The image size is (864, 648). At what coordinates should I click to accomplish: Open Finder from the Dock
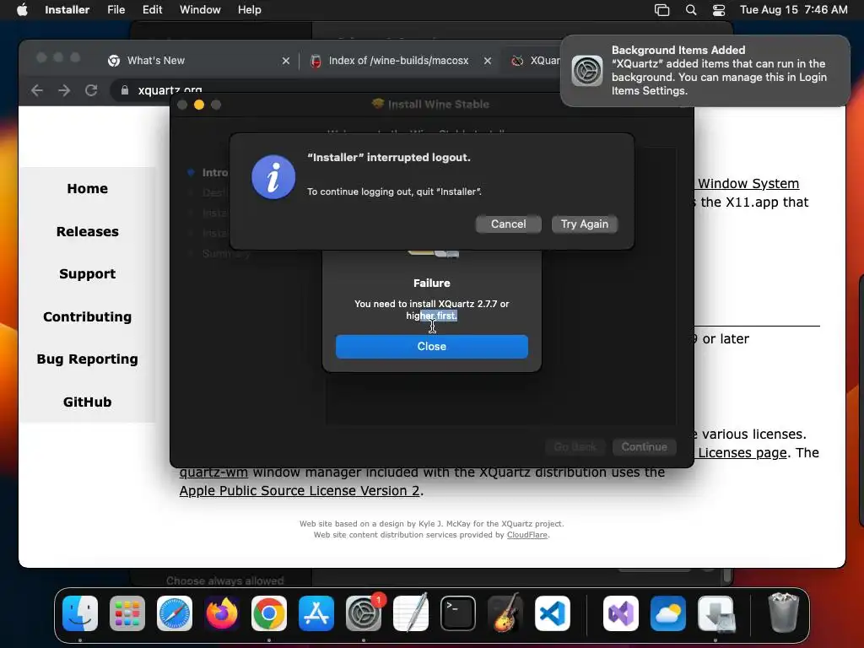(x=80, y=613)
